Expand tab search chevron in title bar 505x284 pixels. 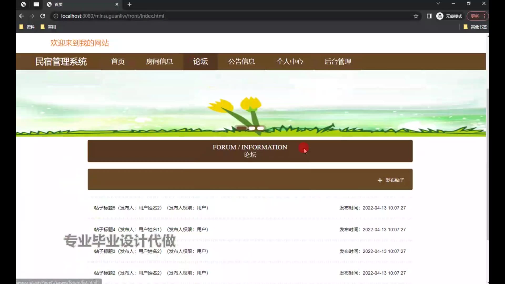pyautogui.click(x=438, y=4)
